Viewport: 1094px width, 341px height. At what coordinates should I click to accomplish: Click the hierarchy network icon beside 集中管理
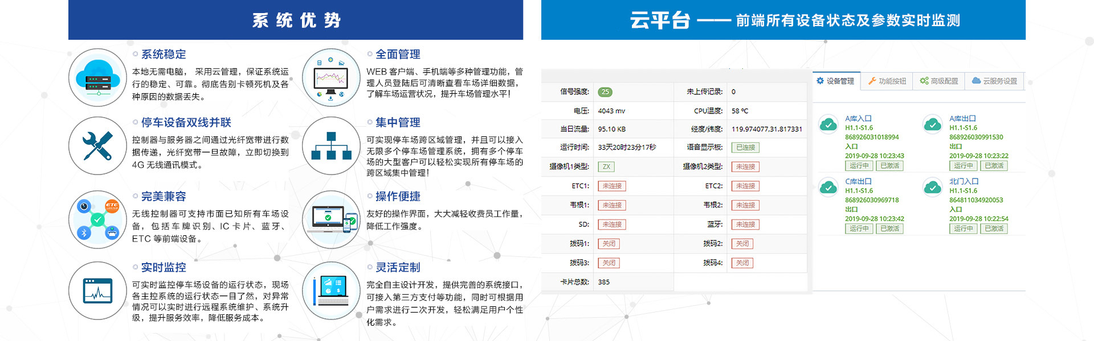tap(331, 146)
